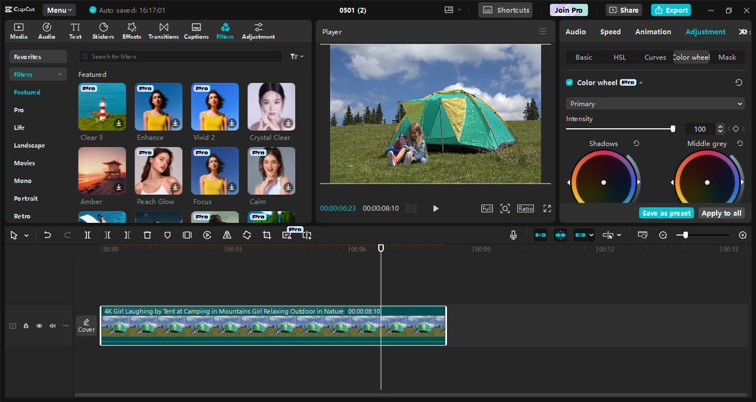Click the Delete icon in the timeline toolbar
The height and width of the screenshot is (402, 756).
click(147, 234)
